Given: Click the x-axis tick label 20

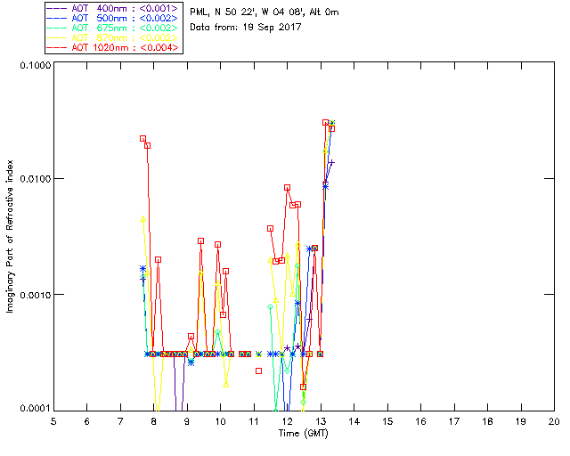Looking at the screenshot, I should tap(554, 421).
